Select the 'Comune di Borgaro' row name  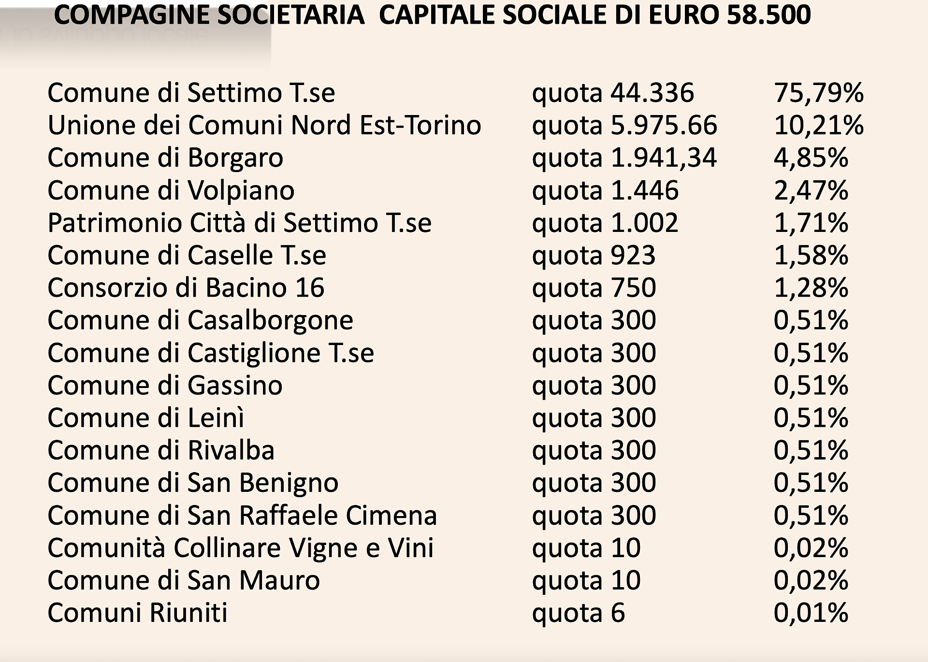point(165,158)
